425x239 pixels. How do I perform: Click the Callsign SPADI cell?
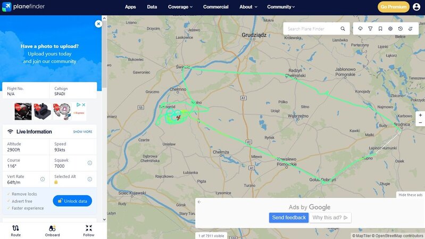(x=73, y=91)
